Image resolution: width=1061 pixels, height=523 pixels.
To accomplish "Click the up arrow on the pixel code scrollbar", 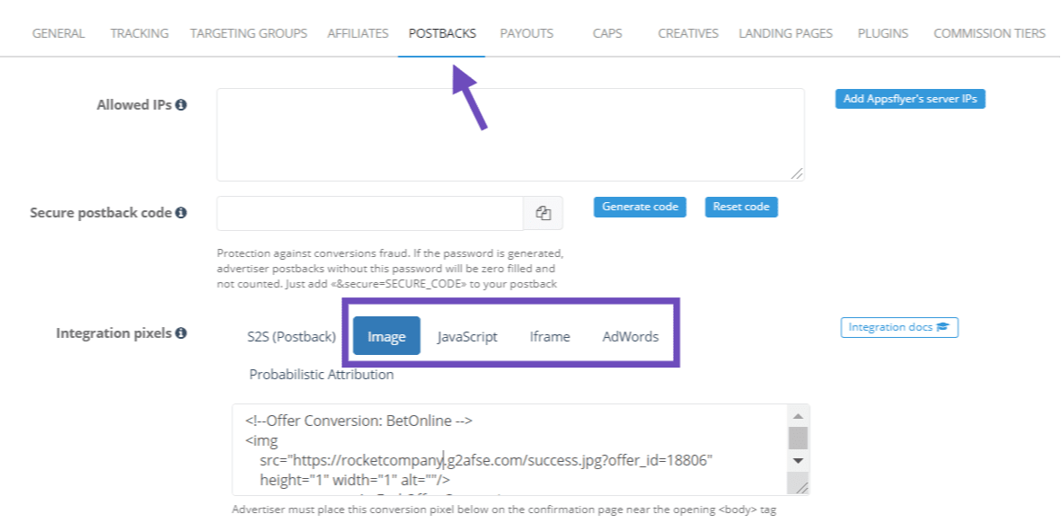I will coord(797,414).
